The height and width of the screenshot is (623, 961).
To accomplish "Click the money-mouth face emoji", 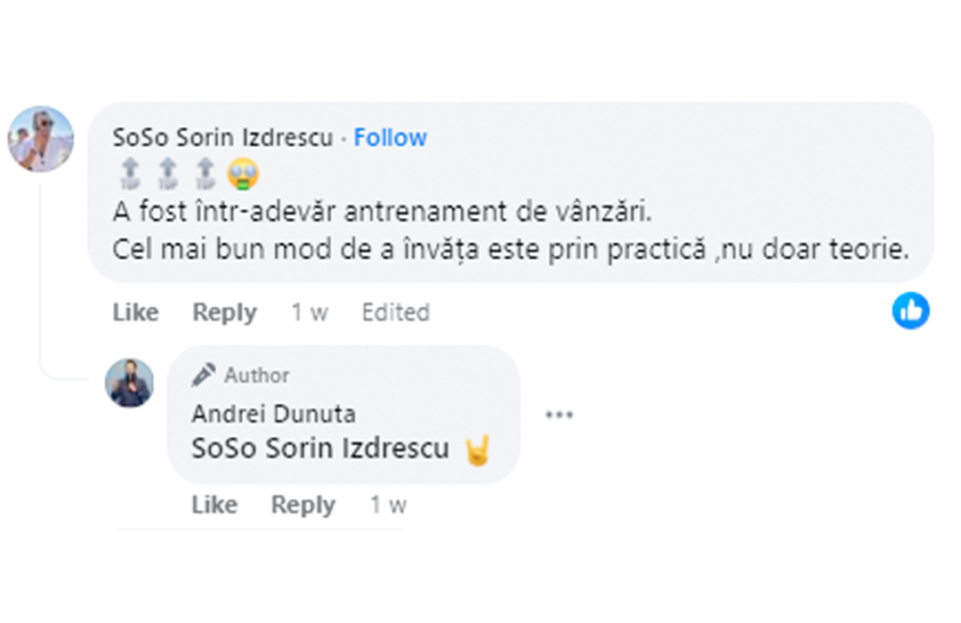I will (243, 174).
